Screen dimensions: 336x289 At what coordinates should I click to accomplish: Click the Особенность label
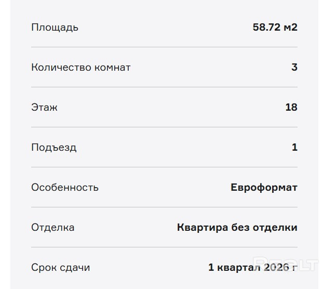64,188
